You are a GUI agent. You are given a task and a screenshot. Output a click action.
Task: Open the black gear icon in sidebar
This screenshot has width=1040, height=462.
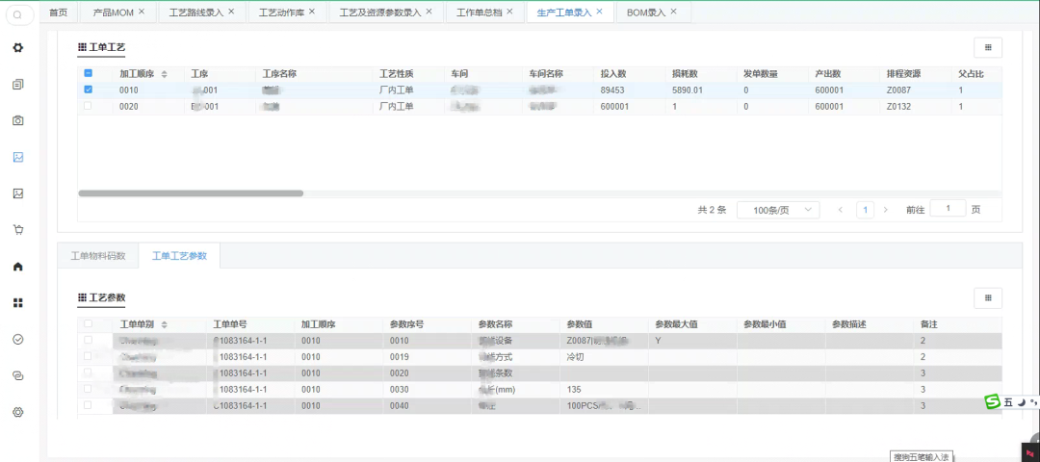point(18,48)
